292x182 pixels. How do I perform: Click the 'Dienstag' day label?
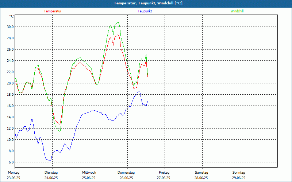[51, 173]
